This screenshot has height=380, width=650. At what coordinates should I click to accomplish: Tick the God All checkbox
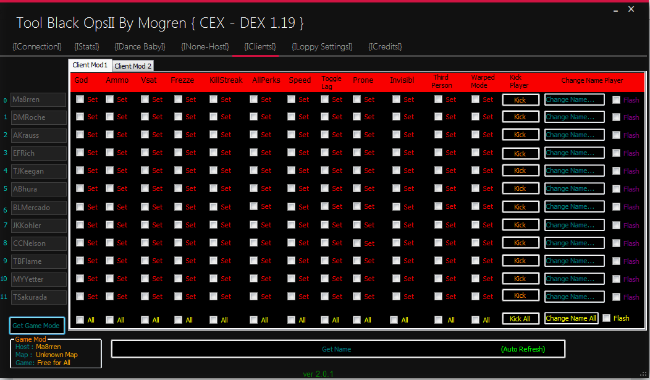point(80,319)
